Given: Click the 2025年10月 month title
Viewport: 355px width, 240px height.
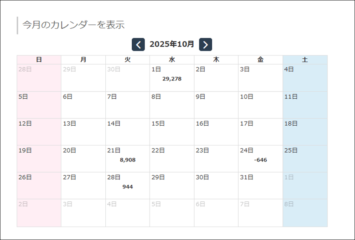Looking at the screenshot, I should pyautogui.click(x=172, y=44).
